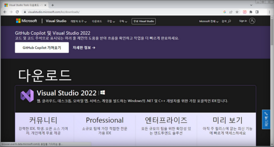This screenshot has height=147, width=274.
Task: Click the red extension icon
Action: [x=245, y=12]
